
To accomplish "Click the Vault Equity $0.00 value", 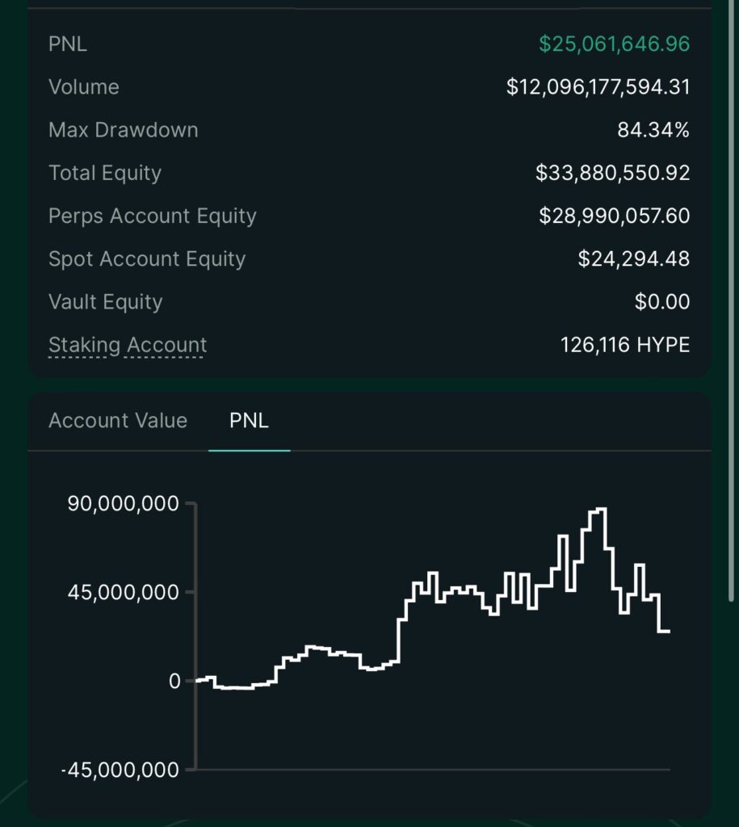I will tap(662, 302).
